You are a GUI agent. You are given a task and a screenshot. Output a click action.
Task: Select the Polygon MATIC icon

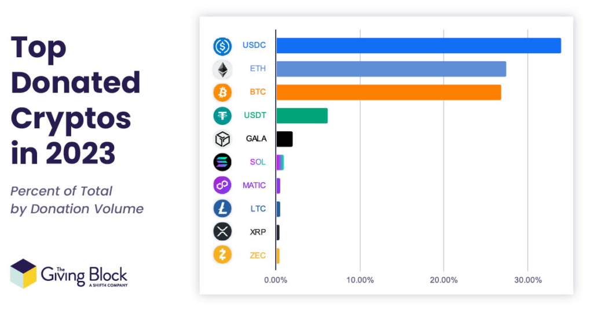[x=222, y=186]
